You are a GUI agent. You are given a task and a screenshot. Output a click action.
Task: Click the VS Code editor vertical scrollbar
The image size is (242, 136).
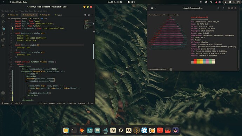pos(93,51)
